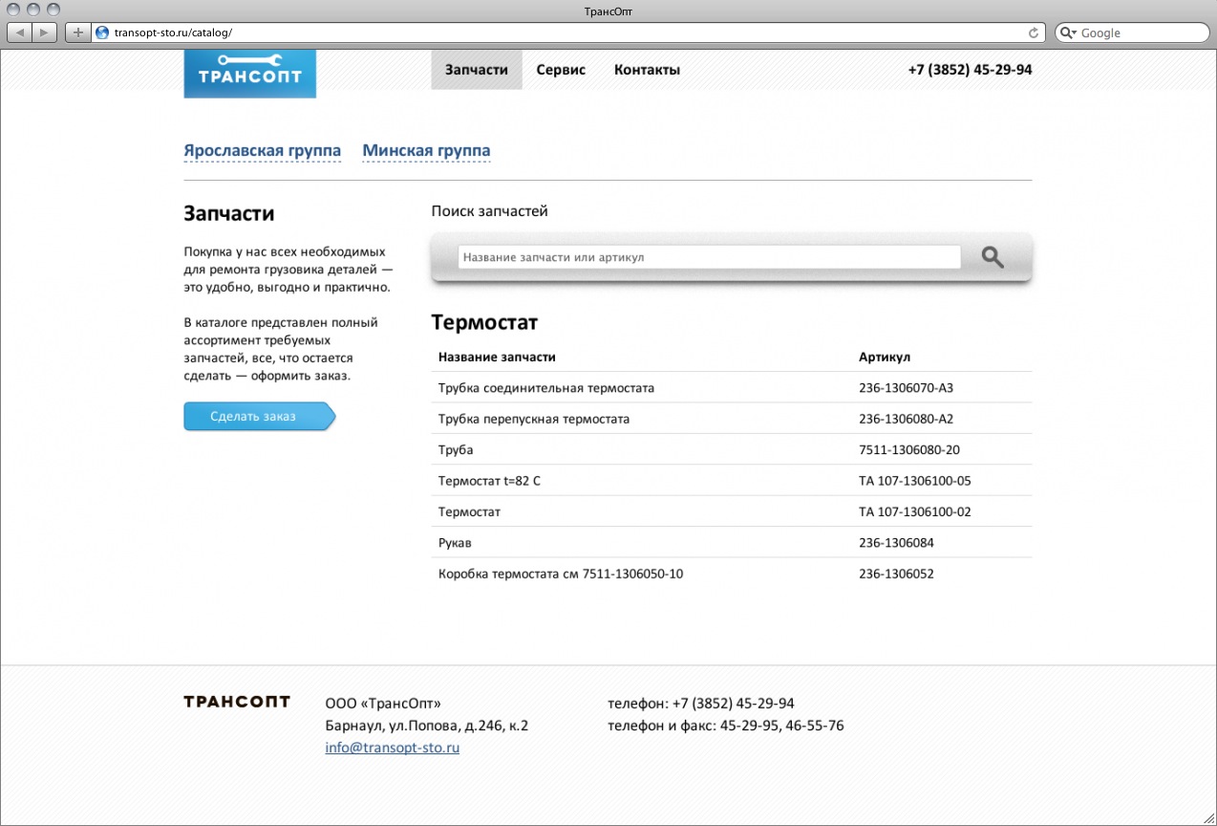Click the ТРАНСОПТ footer logo
The width and height of the screenshot is (1217, 826).
click(237, 702)
